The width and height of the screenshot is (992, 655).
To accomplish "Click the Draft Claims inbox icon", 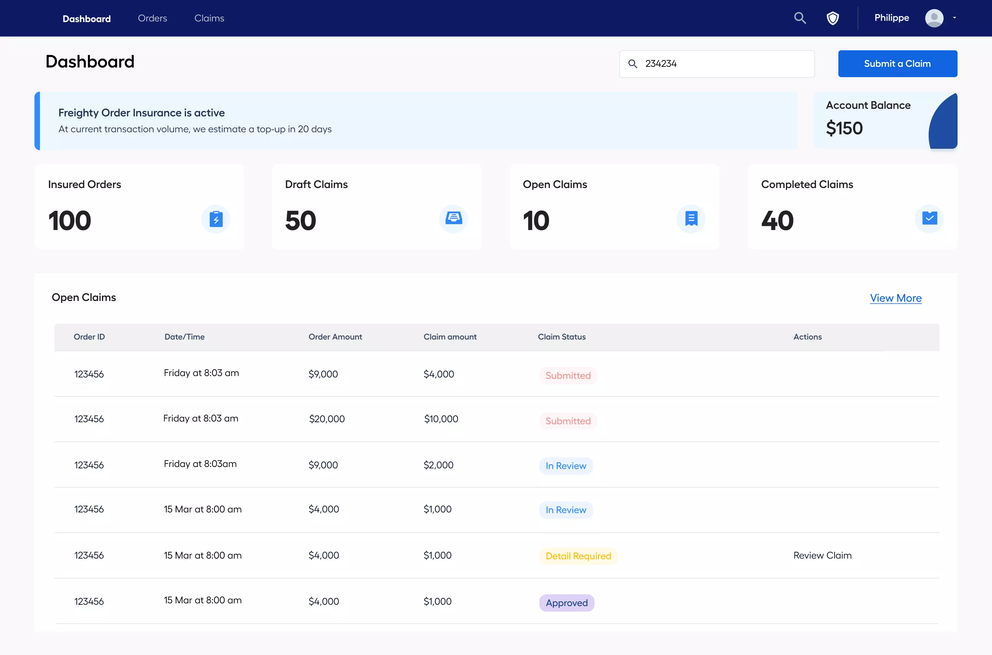I will (x=453, y=218).
